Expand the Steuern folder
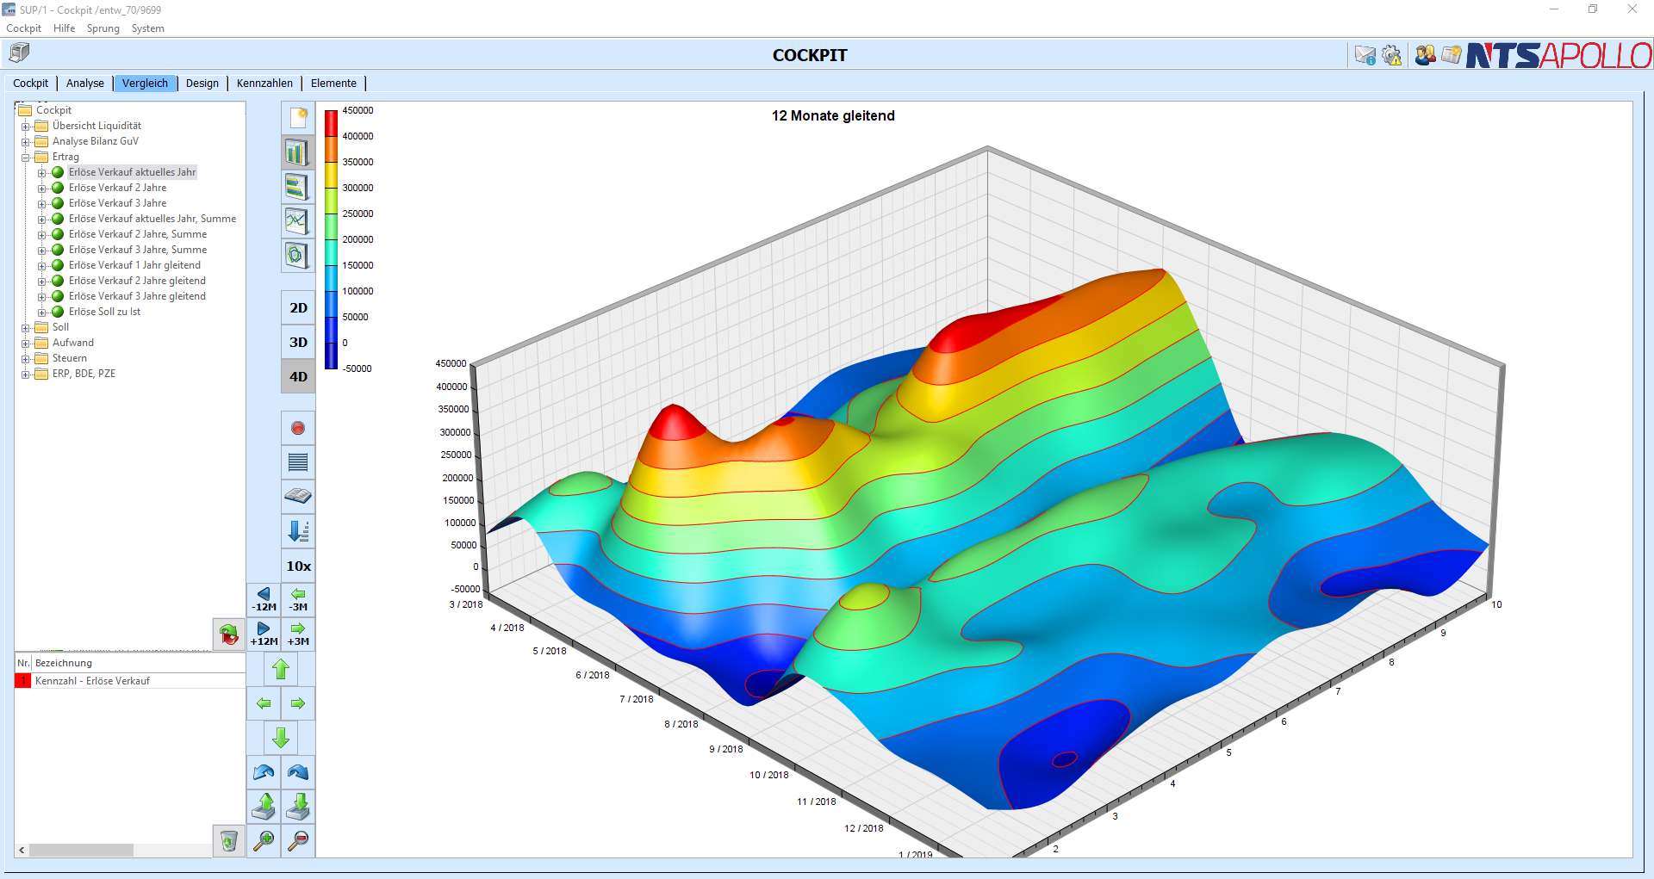The width and height of the screenshot is (1654, 879). (26, 359)
